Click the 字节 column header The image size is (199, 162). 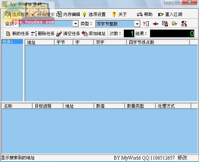click(x=64, y=42)
